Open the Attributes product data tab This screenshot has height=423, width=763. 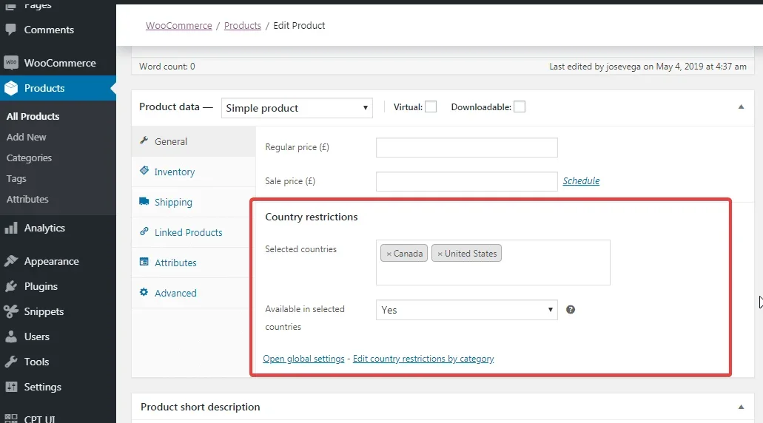pos(194,263)
